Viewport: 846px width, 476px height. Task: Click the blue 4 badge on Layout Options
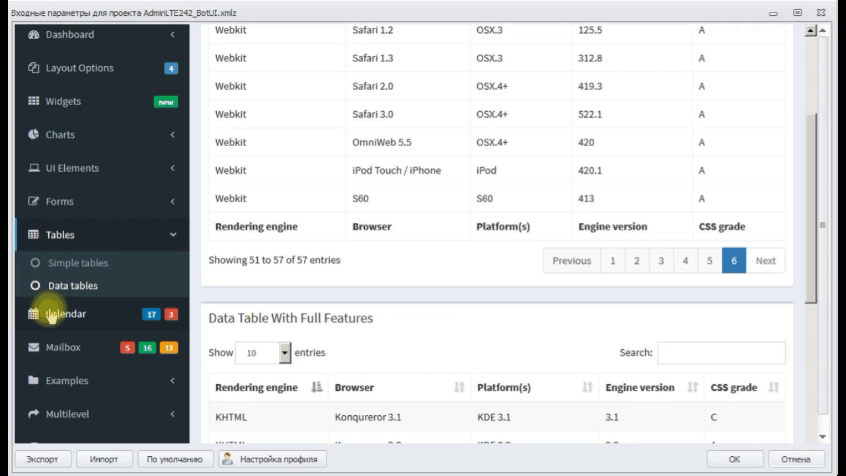point(171,69)
